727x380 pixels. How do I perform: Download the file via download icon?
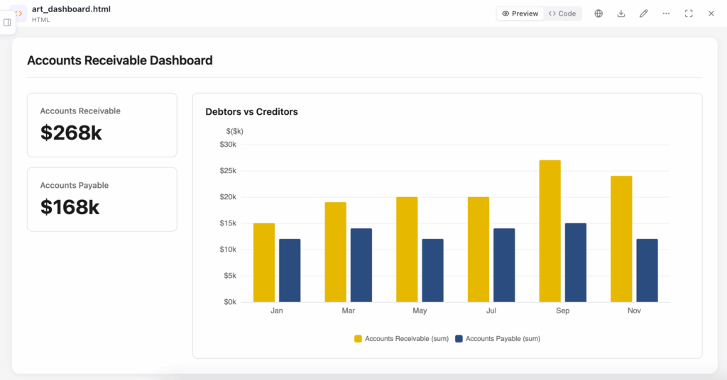(x=621, y=13)
